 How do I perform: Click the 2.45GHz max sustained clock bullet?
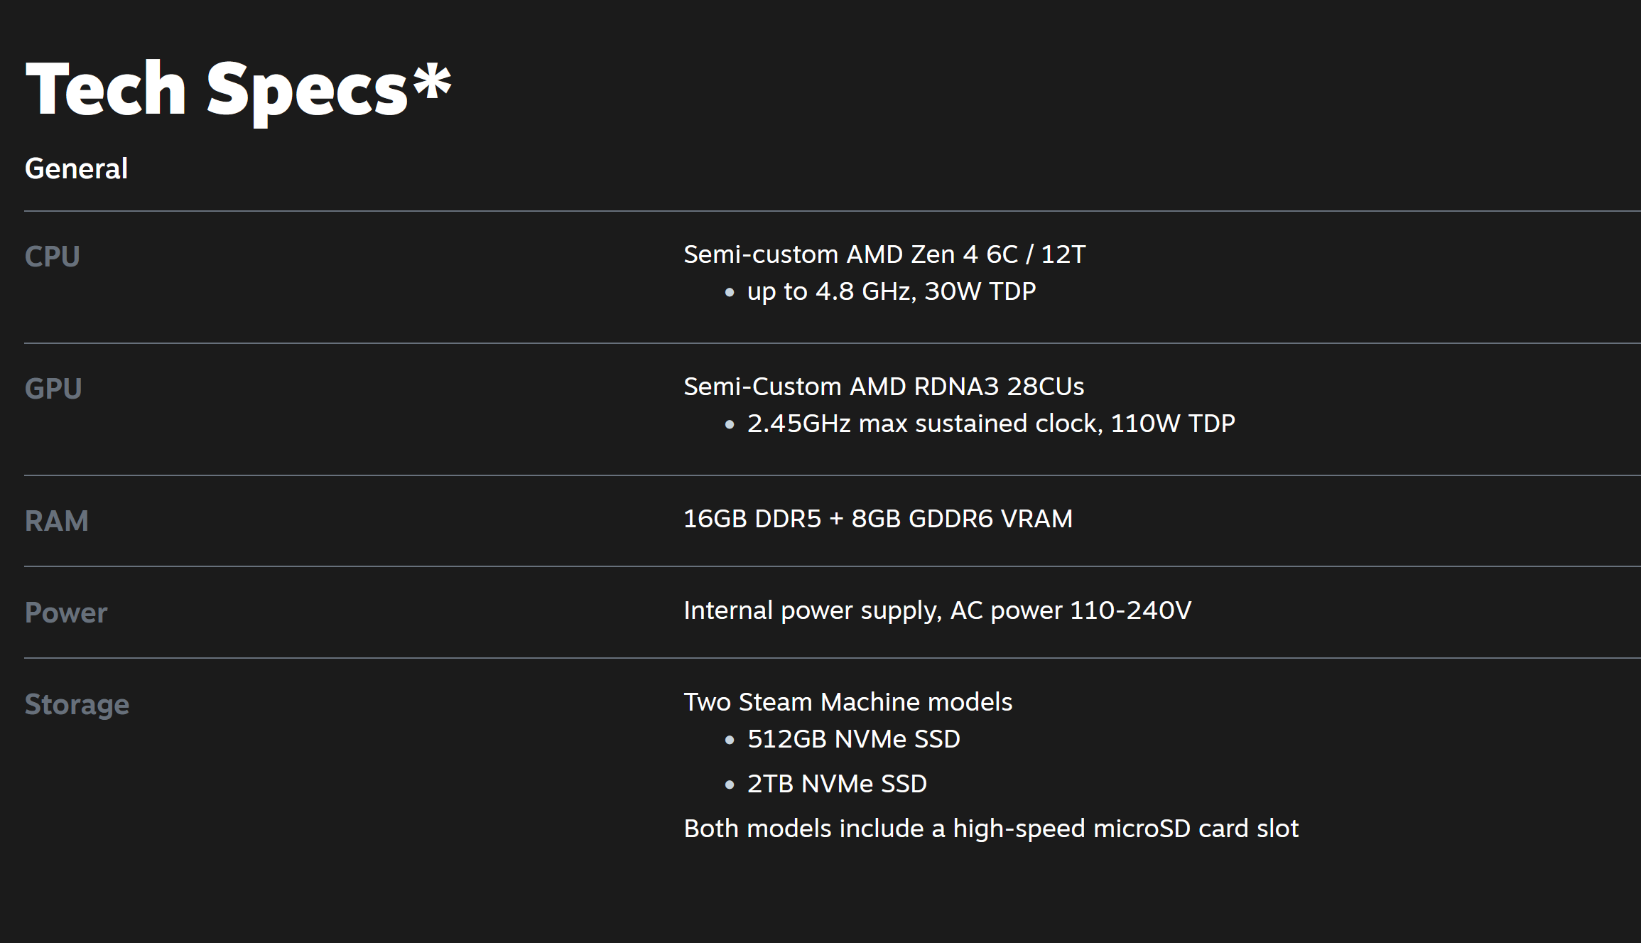[990, 424]
